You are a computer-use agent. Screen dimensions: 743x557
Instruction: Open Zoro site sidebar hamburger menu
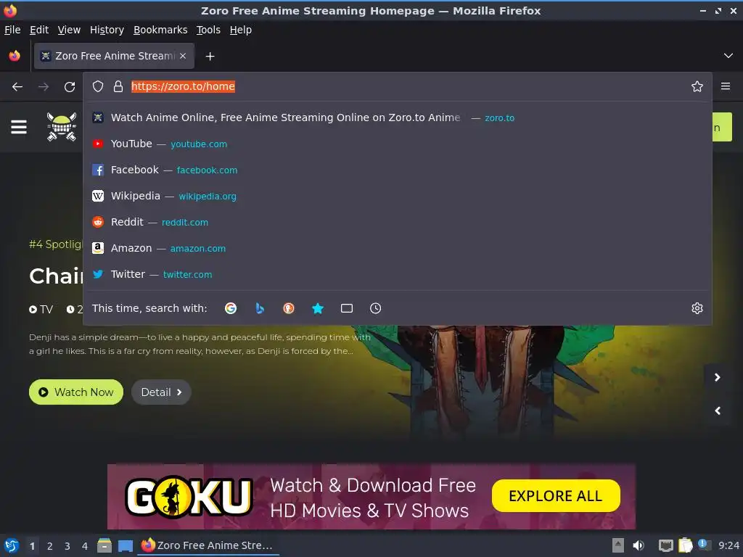(x=18, y=126)
